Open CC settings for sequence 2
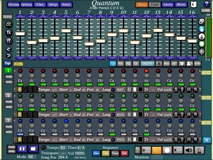 [189, 115]
